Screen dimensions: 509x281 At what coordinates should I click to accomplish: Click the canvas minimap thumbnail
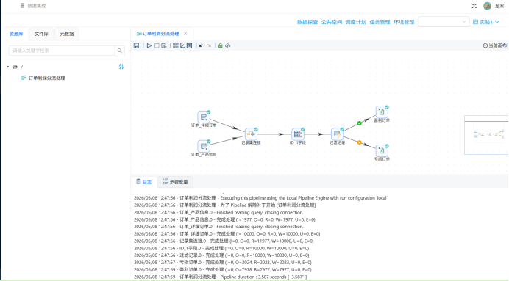pos(486,135)
